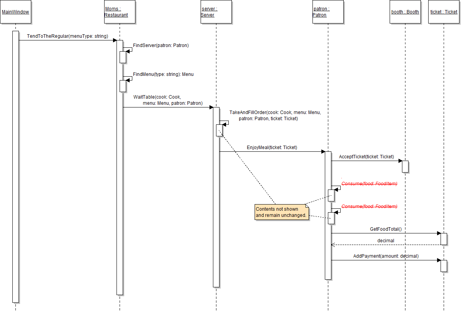
Task: Click the upper struck-through Consume label
Action: pos(369,184)
